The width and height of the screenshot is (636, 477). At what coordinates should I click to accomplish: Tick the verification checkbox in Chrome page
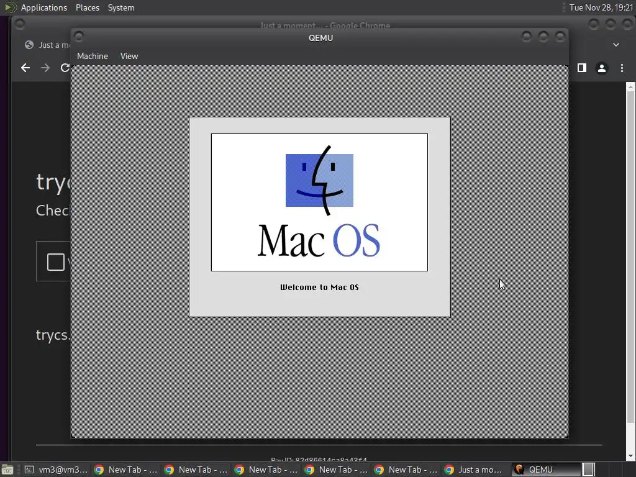pyautogui.click(x=55, y=261)
